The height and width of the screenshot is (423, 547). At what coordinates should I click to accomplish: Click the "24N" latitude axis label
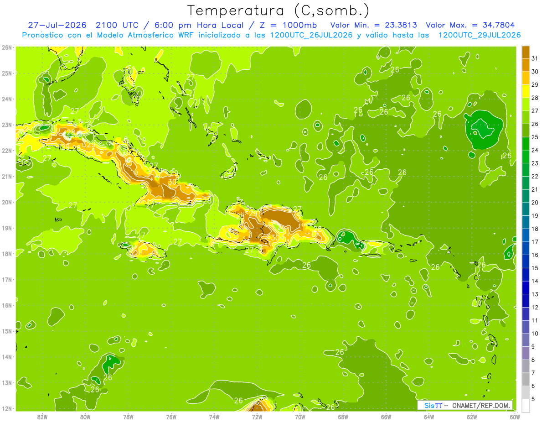click(7, 99)
